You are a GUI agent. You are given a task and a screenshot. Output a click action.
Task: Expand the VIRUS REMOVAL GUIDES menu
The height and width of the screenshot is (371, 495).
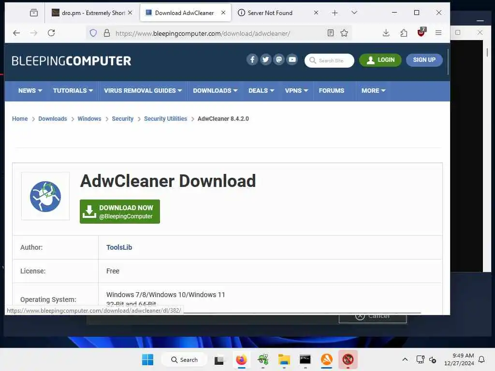(x=143, y=90)
